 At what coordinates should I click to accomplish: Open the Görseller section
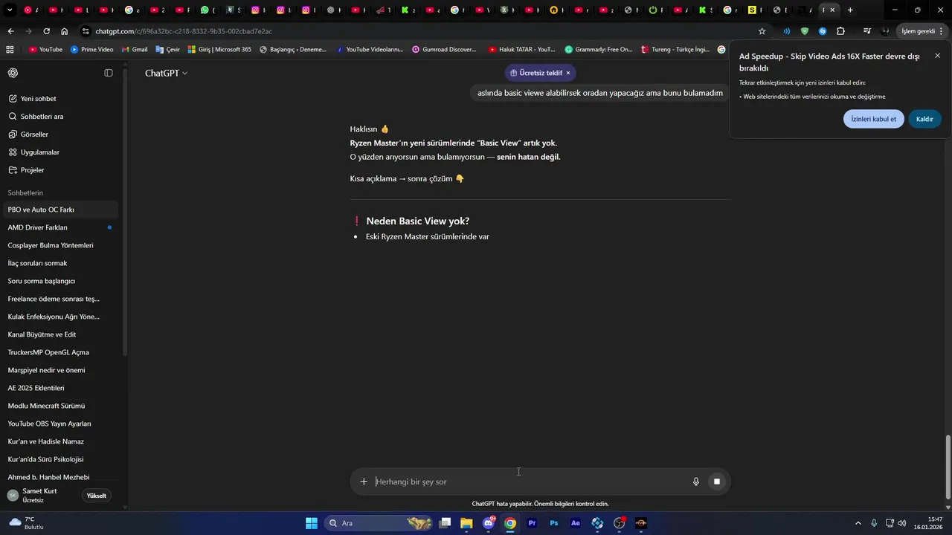click(61, 134)
